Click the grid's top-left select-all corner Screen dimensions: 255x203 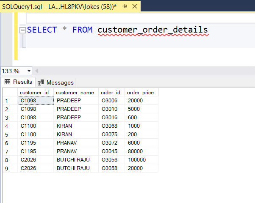click(9, 92)
